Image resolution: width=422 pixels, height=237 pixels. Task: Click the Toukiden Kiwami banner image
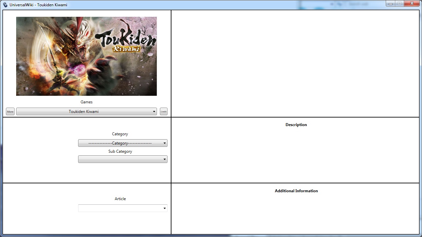coord(86,56)
